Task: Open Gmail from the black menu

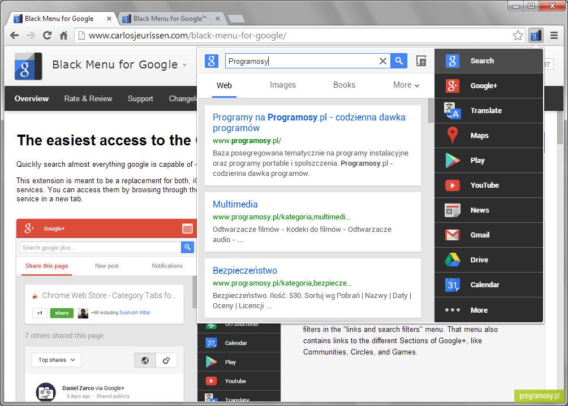Action: (489, 235)
